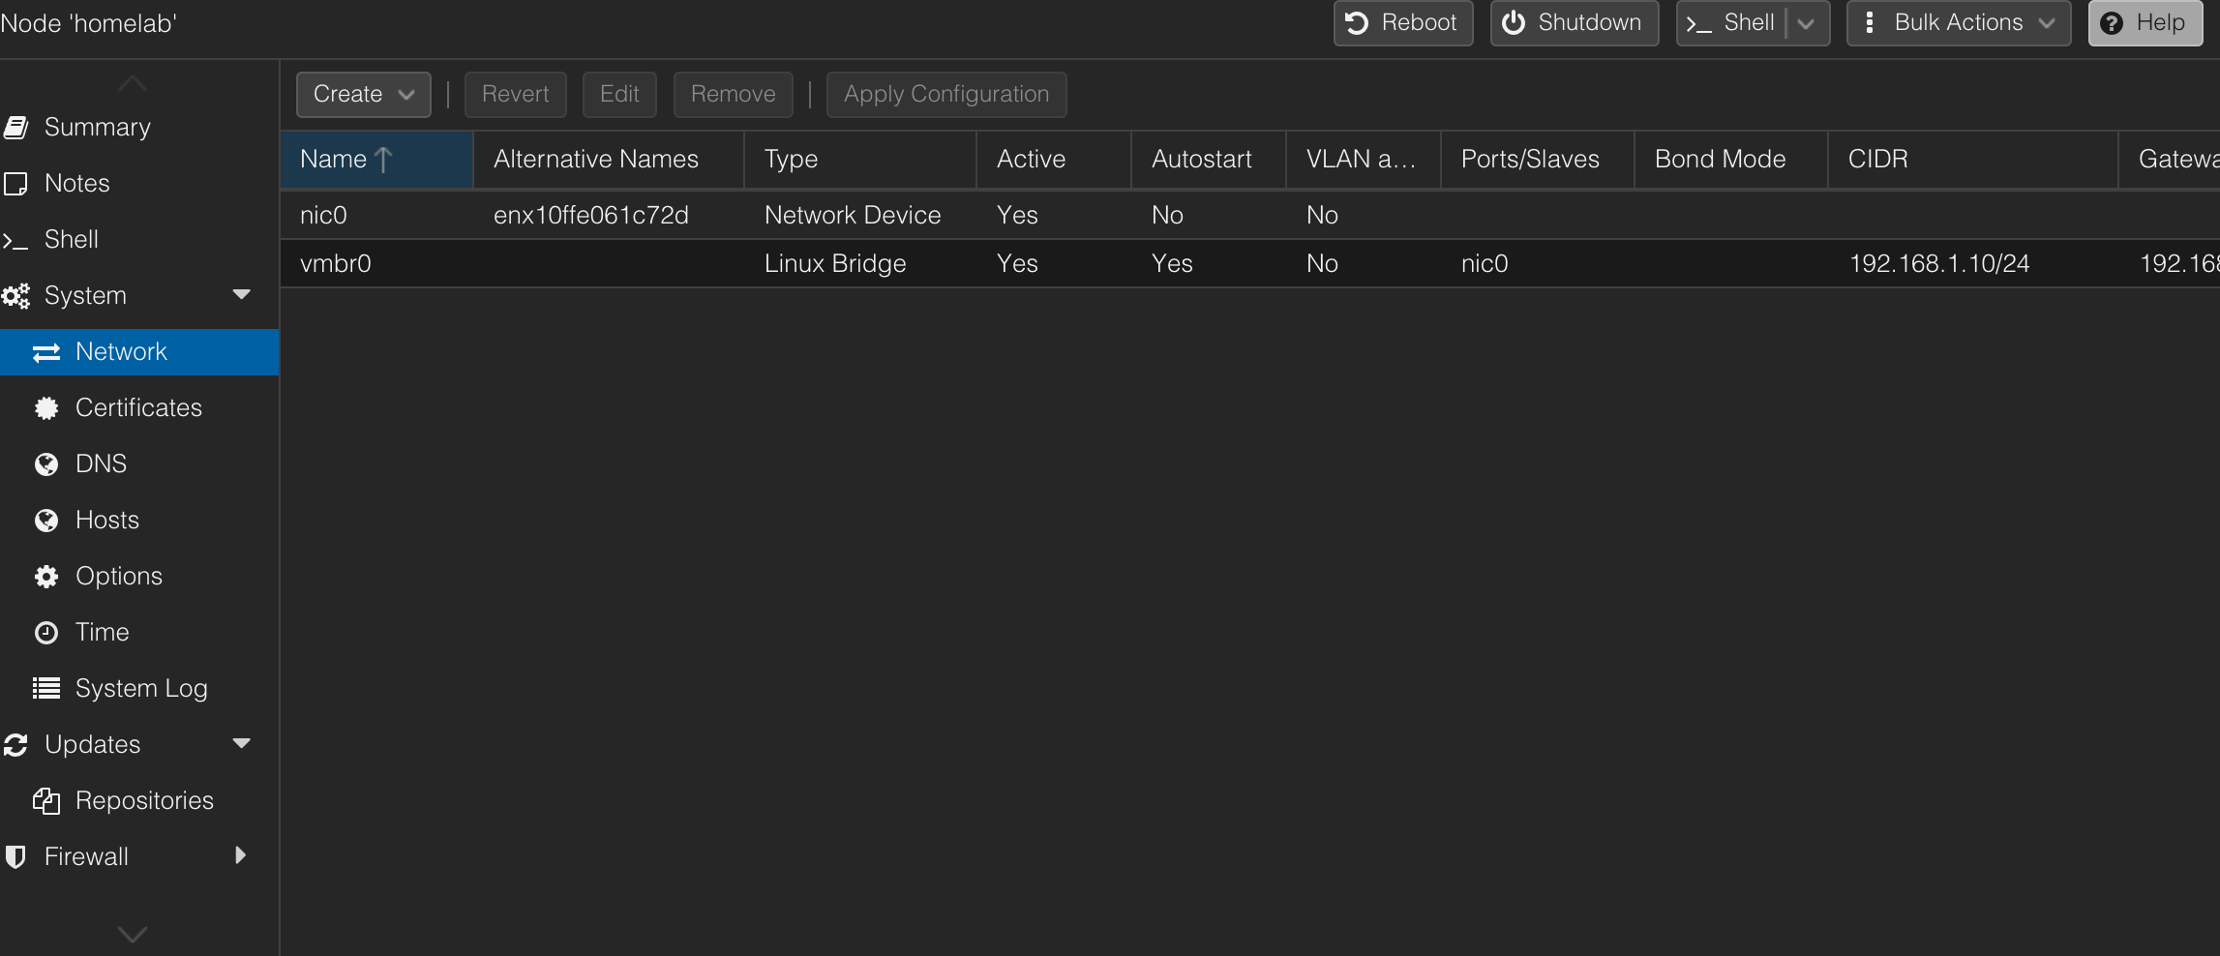The image size is (2220, 956).
Task: Click the Network exchange-arrows icon
Action: (x=46, y=352)
